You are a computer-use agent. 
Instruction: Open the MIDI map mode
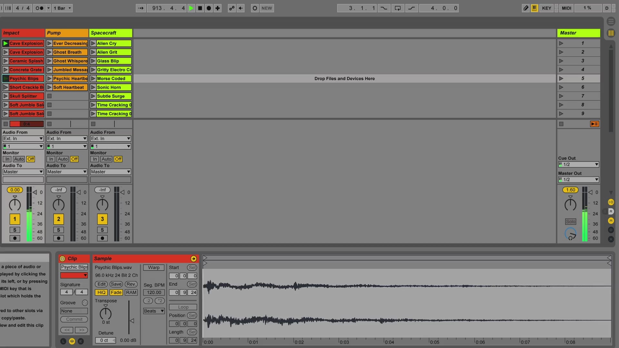[x=566, y=8]
